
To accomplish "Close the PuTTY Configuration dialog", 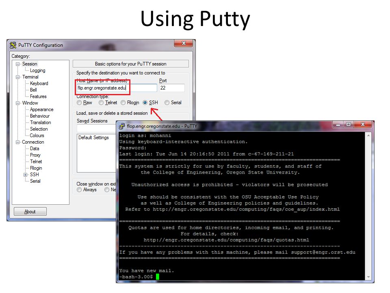I will (x=184, y=43).
